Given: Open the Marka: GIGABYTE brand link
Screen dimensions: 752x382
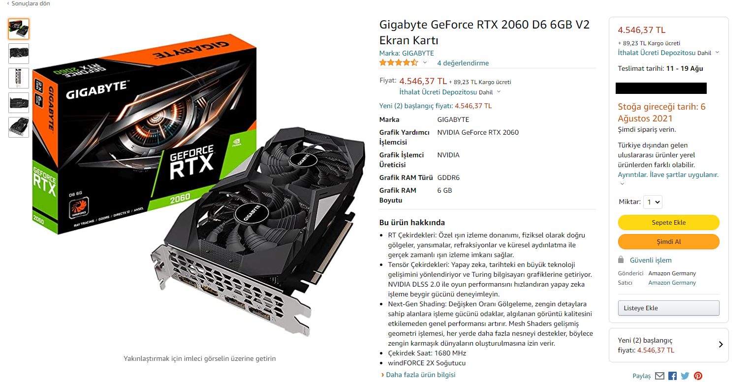Looking at the screenshot, I should 407,53.
